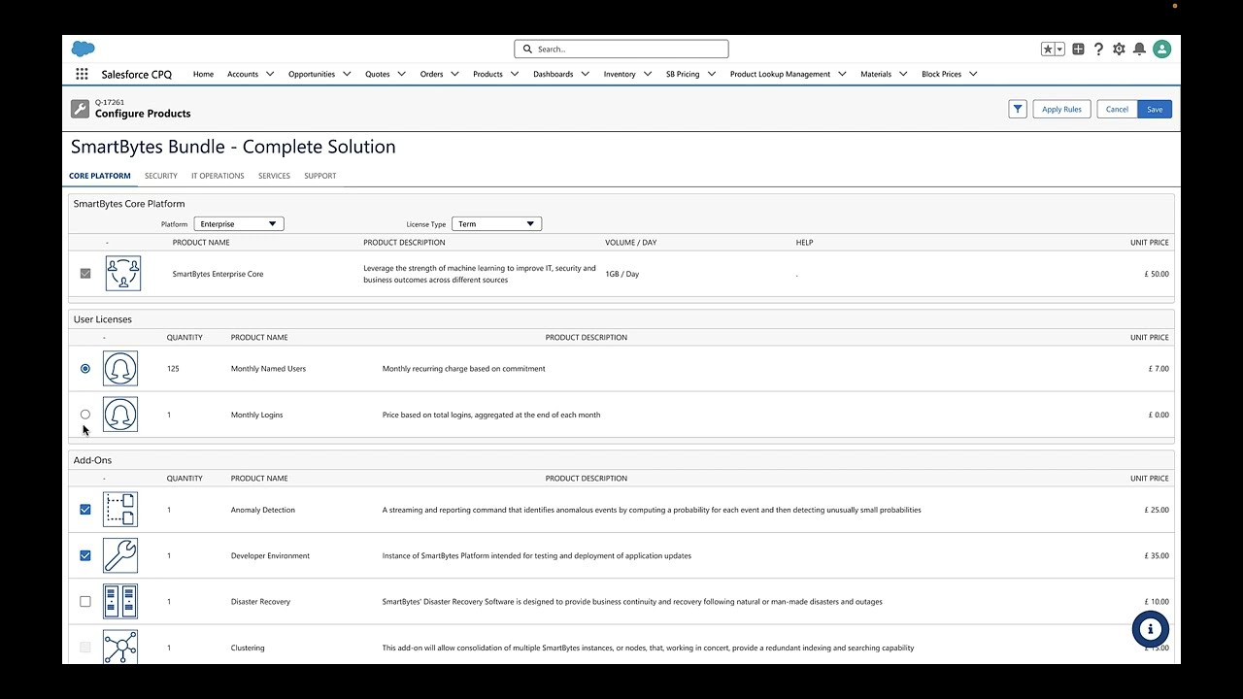The image size is (1243, 699).
Task: Click the search magnifier icon
Action: tap(527, 49)
